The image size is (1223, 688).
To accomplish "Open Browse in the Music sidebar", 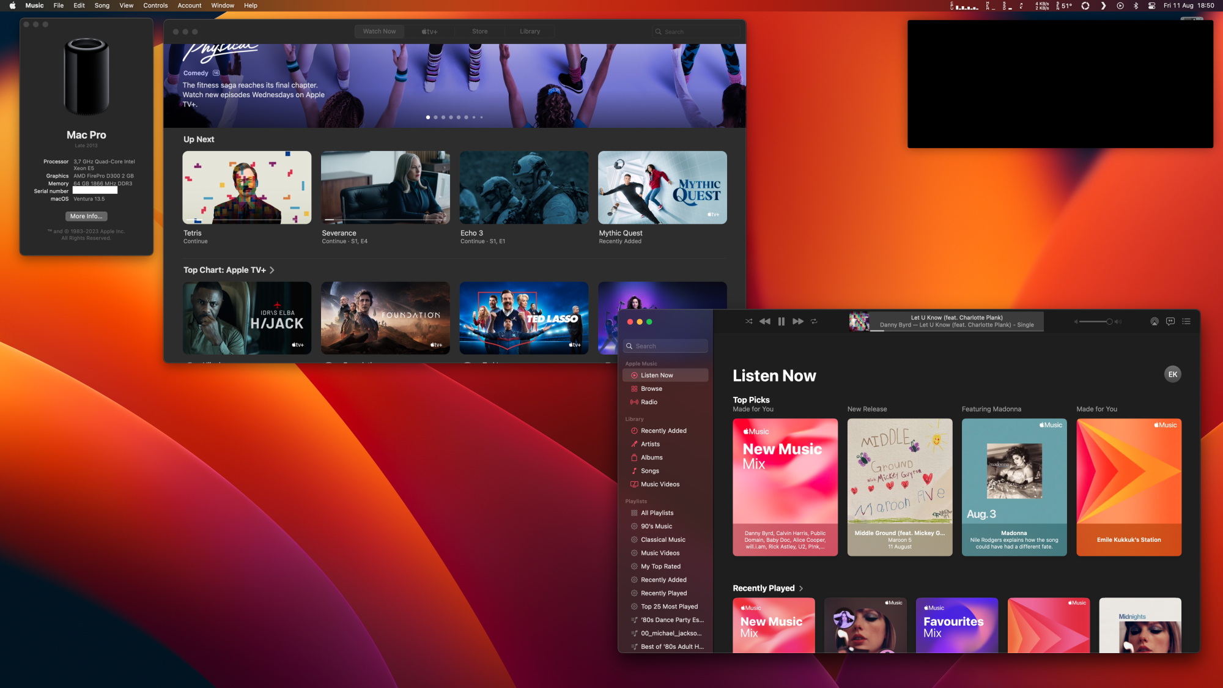I will 651,388.
